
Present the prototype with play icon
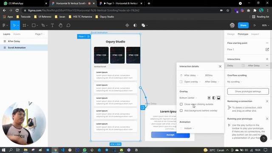(x=255, y=25)
